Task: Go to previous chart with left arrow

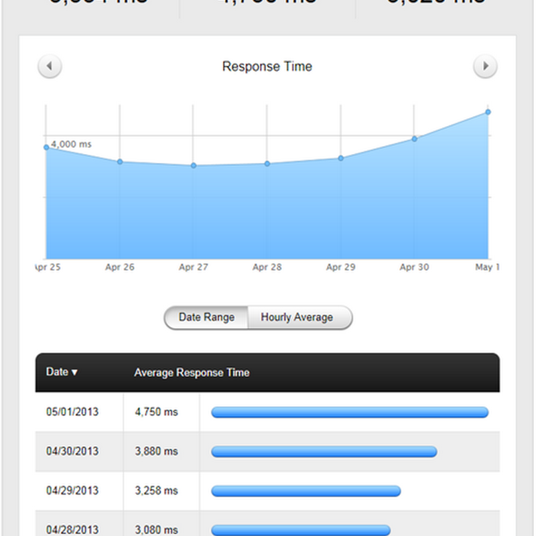Action: 50,66
